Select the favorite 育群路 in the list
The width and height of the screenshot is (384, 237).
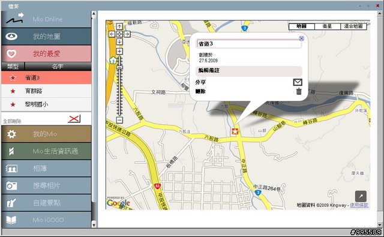(46, 91)
